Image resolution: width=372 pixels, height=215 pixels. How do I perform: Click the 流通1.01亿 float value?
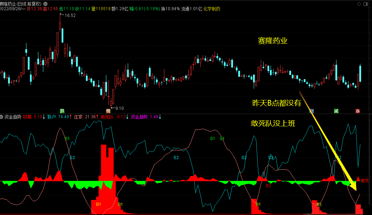click(x=192, y=9)
